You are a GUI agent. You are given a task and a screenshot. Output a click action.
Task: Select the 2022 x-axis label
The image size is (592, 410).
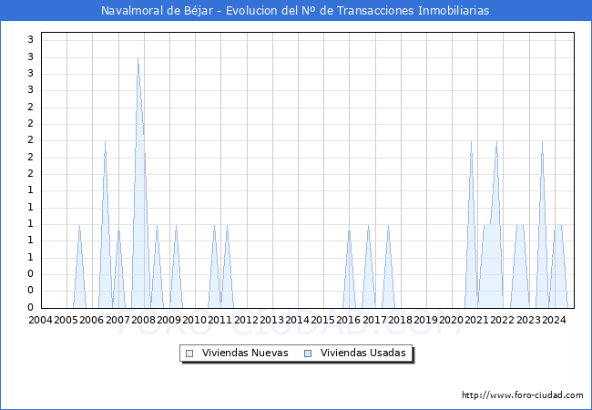502,320
